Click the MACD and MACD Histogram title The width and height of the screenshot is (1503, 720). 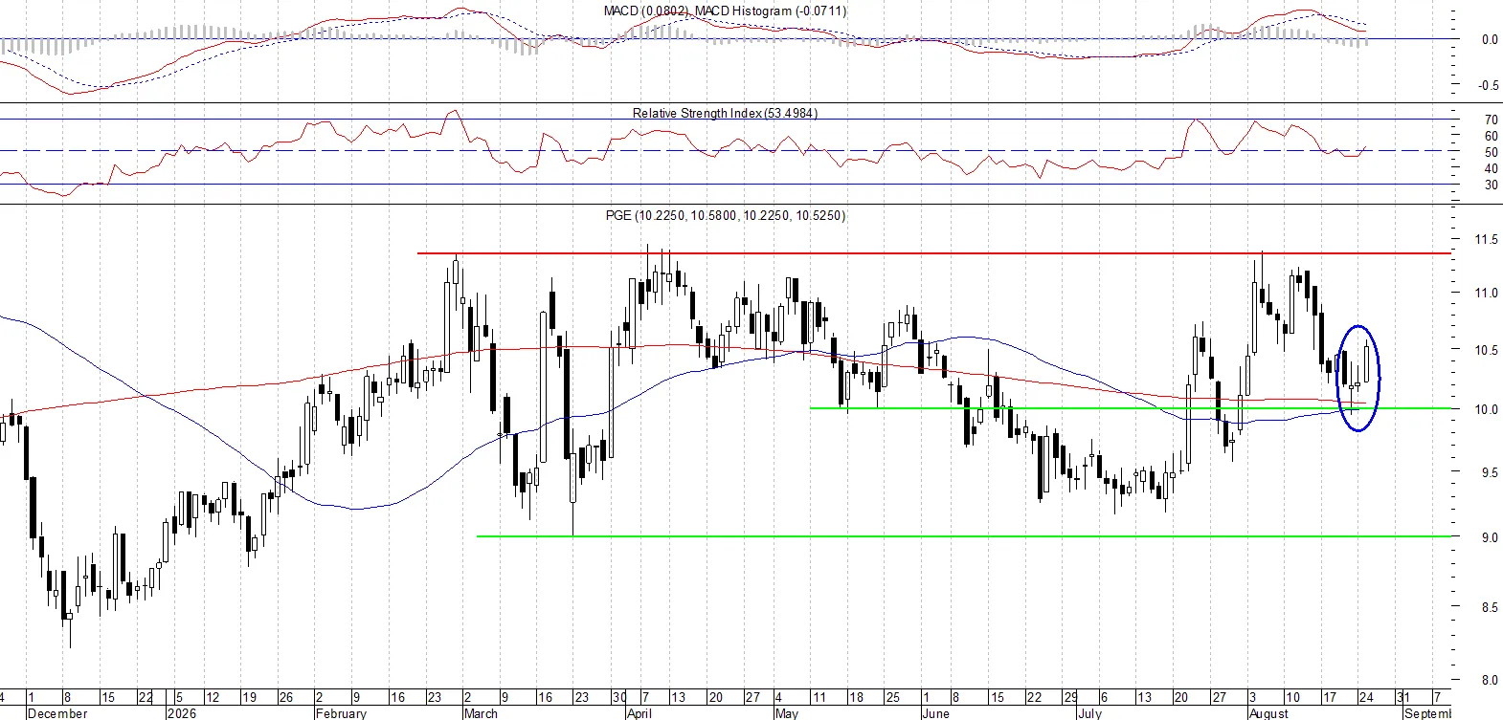(x=725, y=11)
